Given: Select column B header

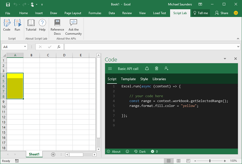Looking at the screenshot, I should click(31, 55).
